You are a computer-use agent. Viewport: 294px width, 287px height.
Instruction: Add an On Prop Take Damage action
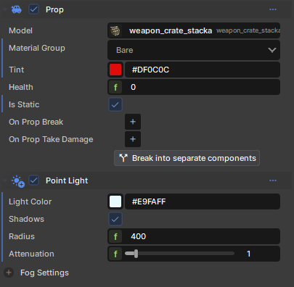coord(133,139)
